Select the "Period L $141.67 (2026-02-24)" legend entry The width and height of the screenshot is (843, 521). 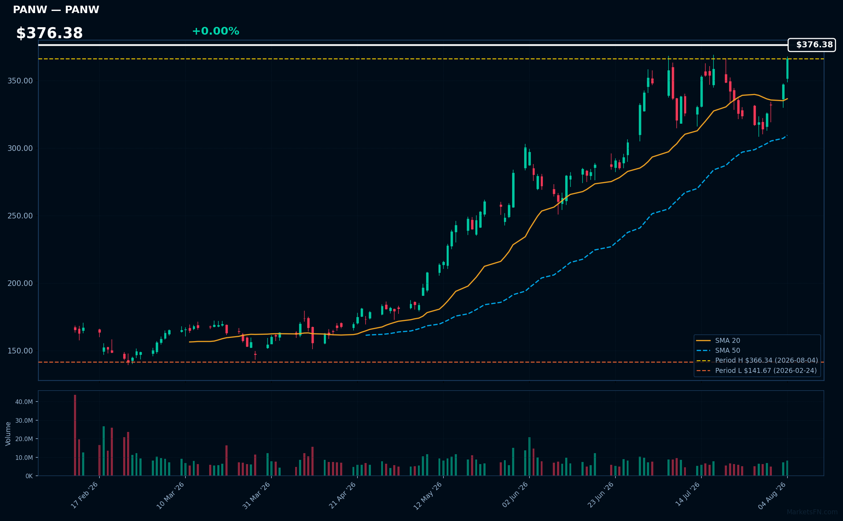click(x=766, y=371)
